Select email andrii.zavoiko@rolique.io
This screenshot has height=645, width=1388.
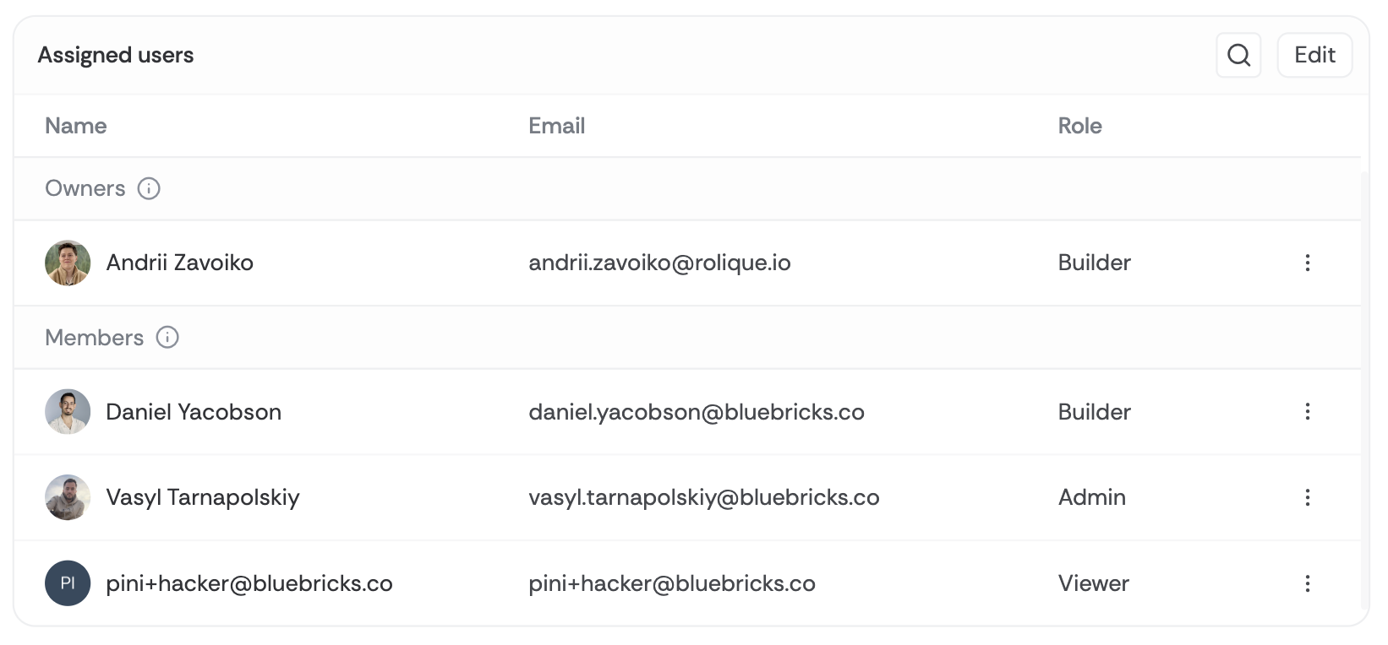click(659, 263)
